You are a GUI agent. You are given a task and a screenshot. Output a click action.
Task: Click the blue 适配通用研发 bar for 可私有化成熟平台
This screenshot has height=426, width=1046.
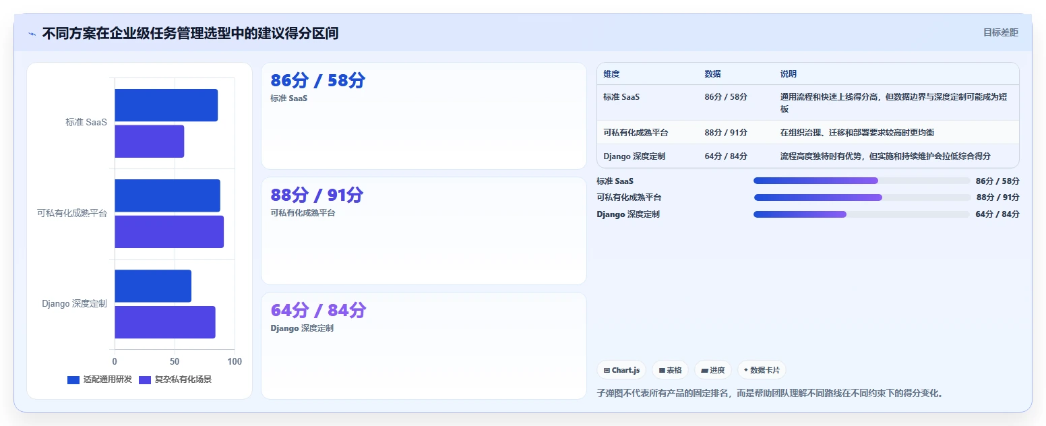point(167,195)
